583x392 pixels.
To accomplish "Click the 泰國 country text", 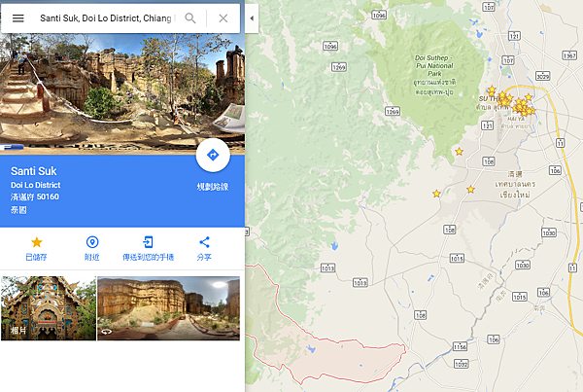I will tap(18, 210).
